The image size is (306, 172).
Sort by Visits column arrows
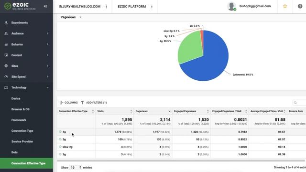point(131,111)
